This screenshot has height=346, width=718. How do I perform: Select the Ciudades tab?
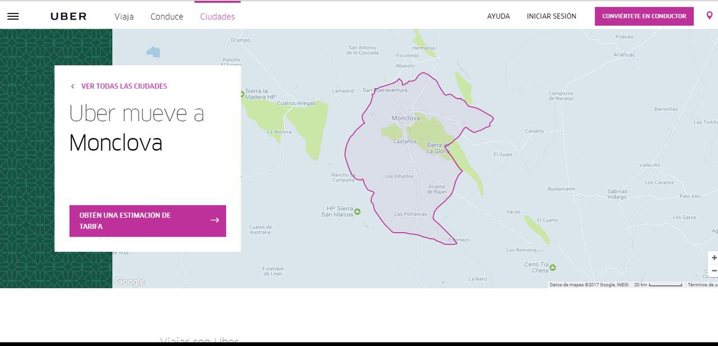pos(218,16)
